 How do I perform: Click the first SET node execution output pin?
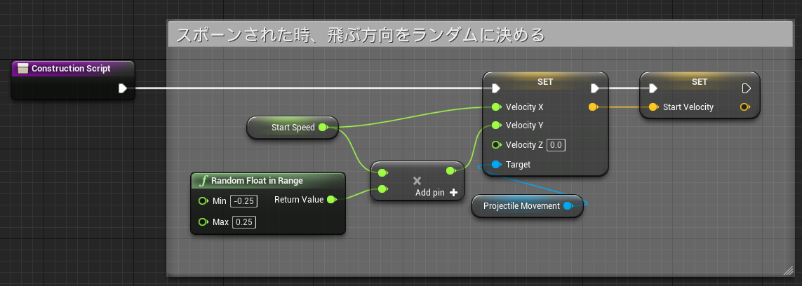tap(595, 88)
